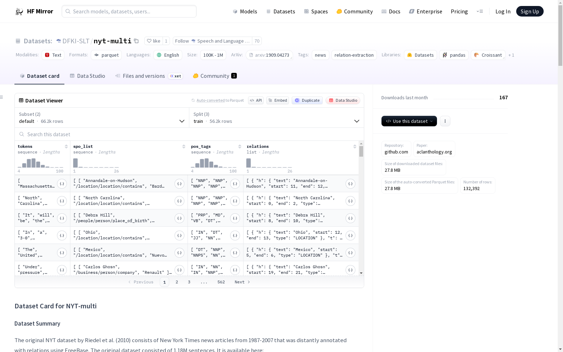Screen dimensions: 563x352
Task: Open the Community tab with 1 discussion
Action: [215, 76]
